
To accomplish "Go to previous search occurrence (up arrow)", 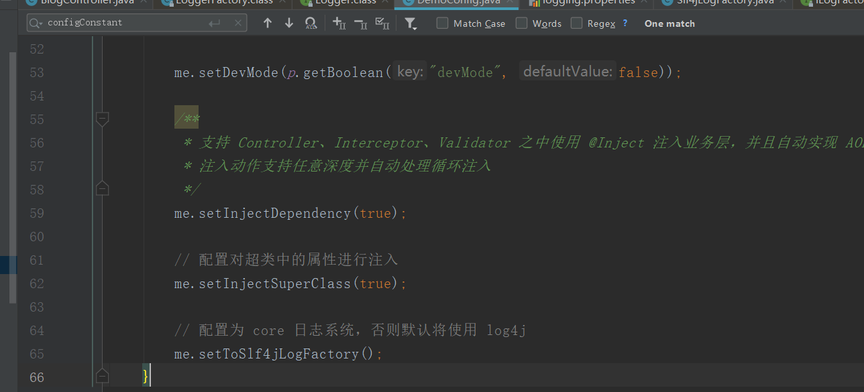I will pyautogui.click(x=268, y=23).
